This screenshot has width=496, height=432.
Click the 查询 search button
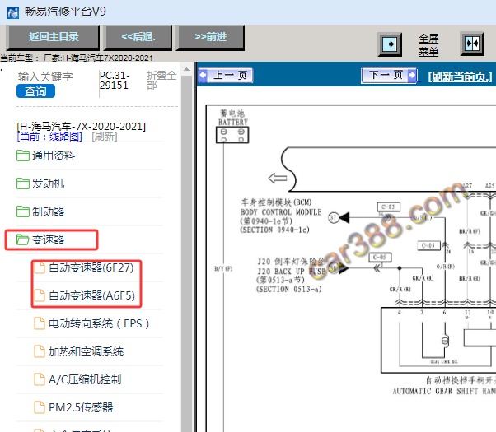(x=35, y=91)
